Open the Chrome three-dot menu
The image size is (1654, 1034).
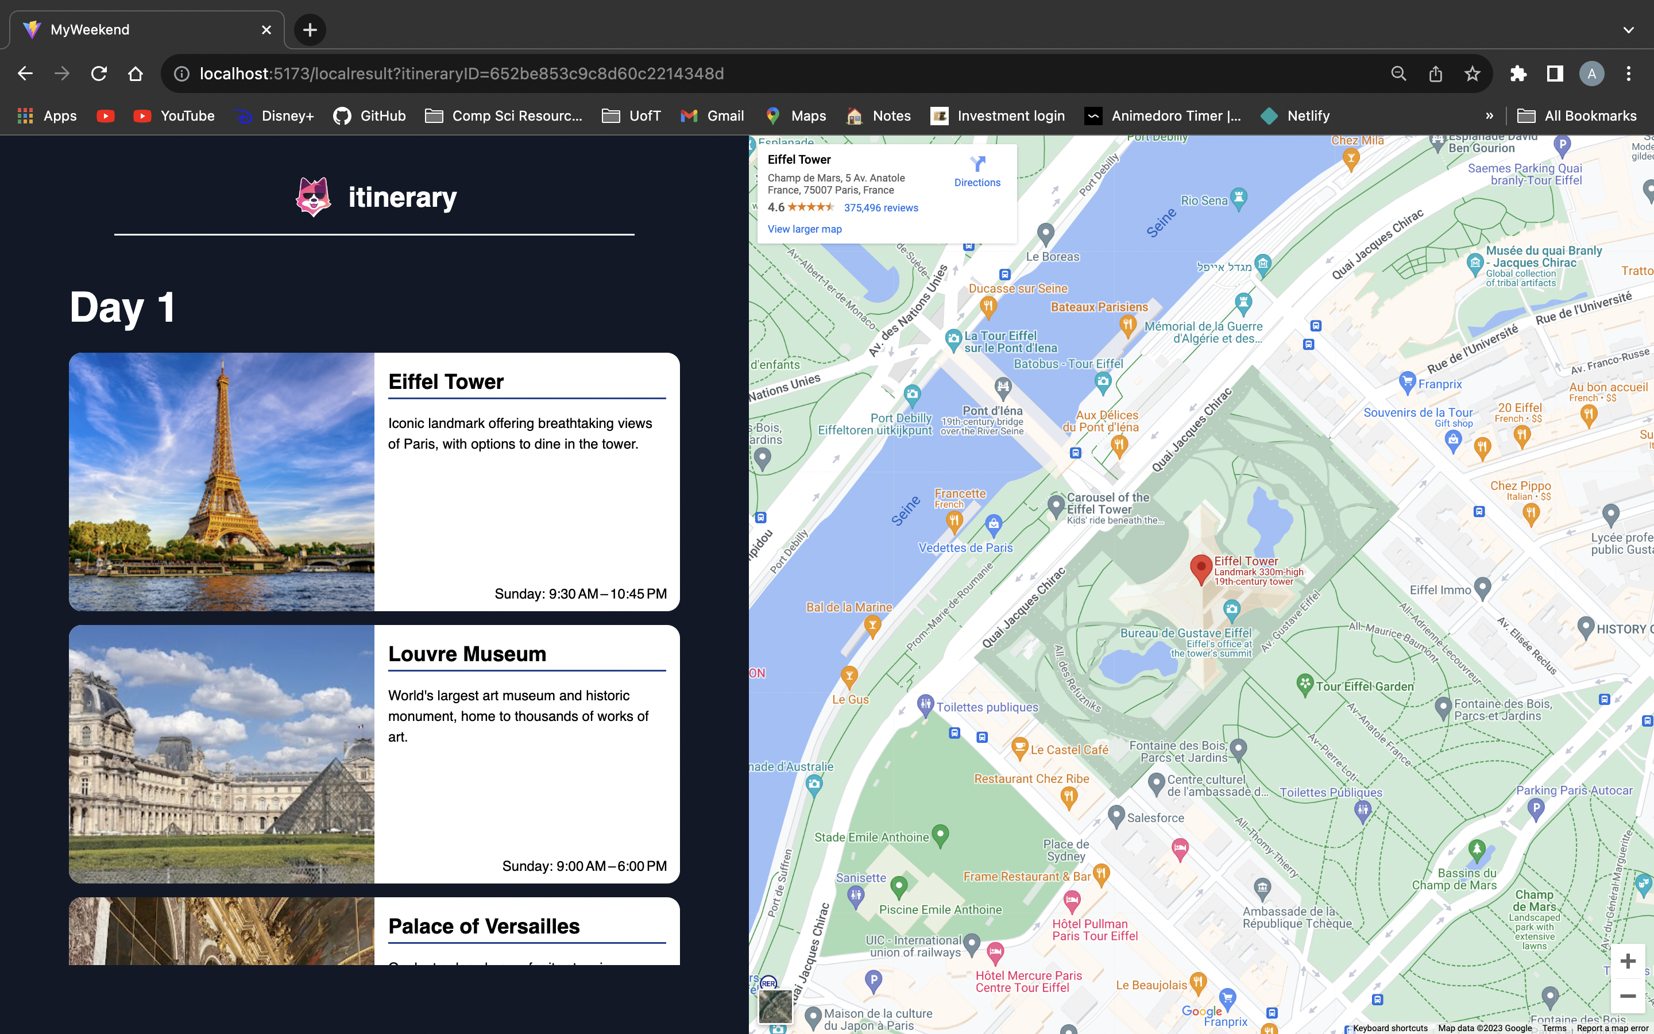click(1629, 74)
